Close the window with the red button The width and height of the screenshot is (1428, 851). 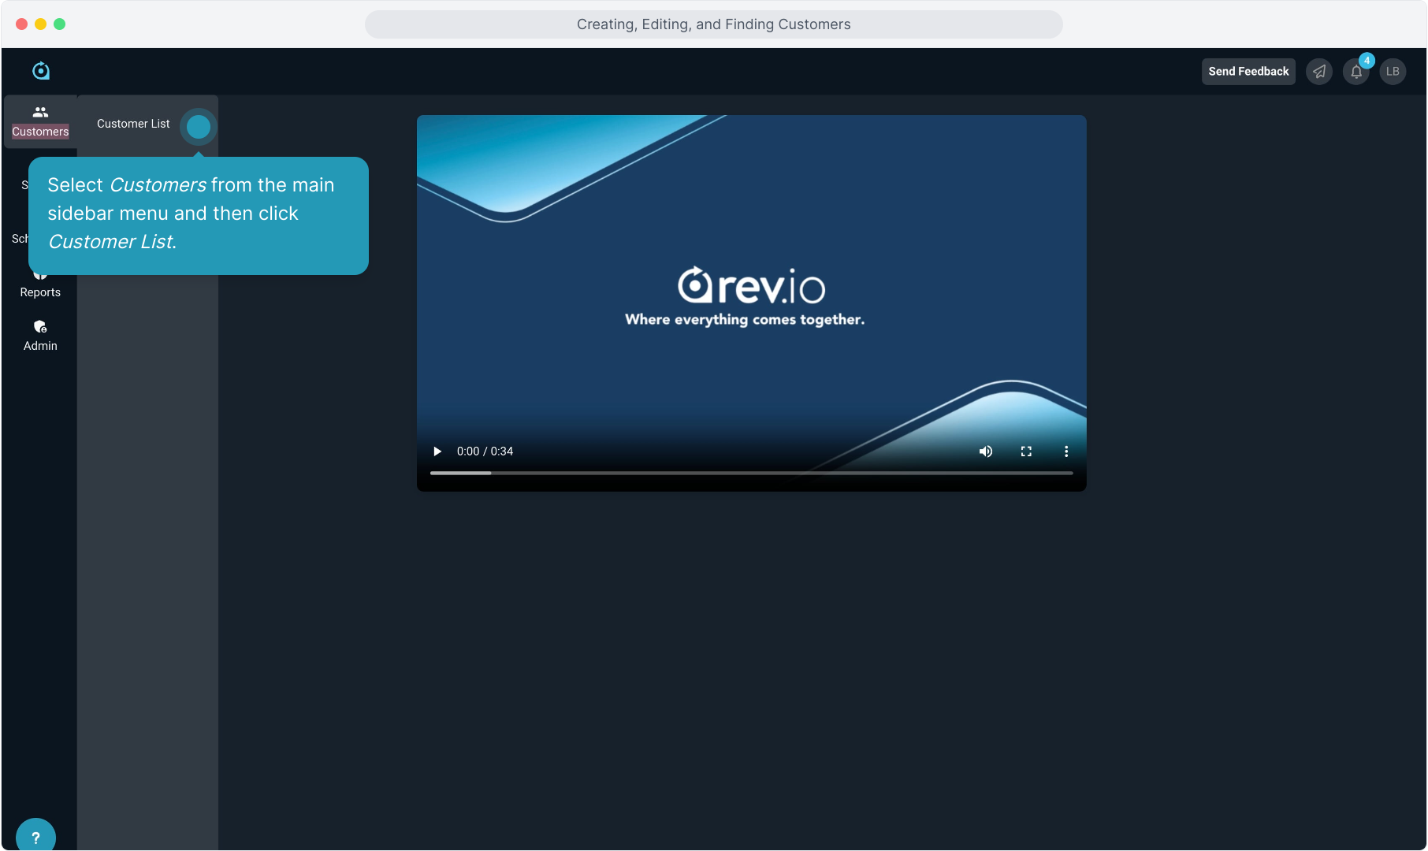click(x=22, y=24)
